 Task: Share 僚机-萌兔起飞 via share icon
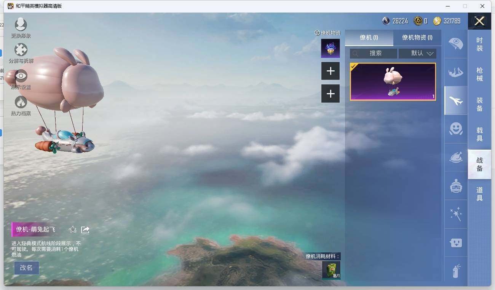pyautogui.click(x=85, y=230)
